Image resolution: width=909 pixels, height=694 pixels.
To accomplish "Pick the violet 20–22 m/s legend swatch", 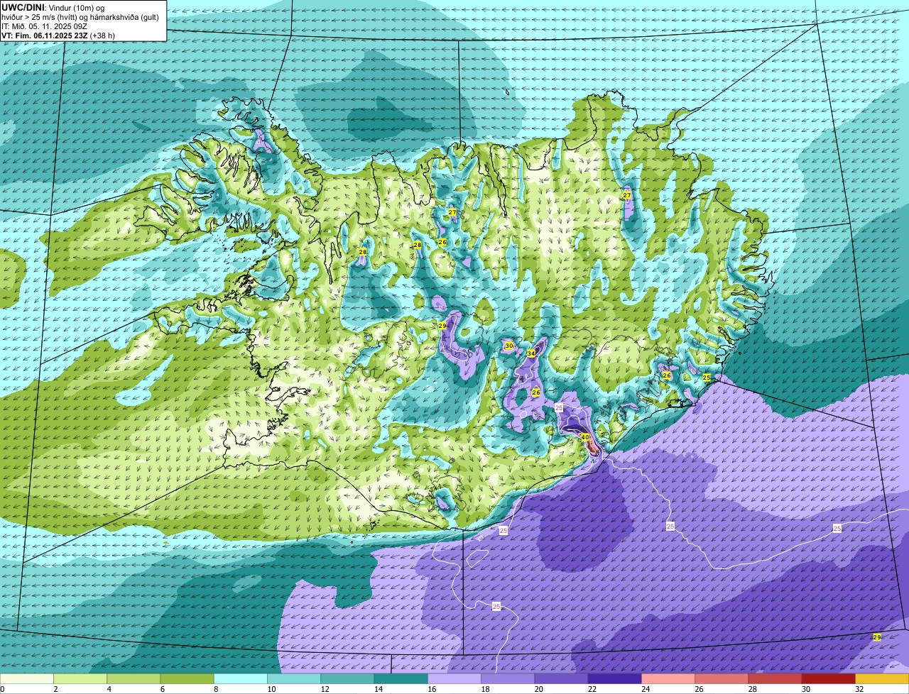I will pos(562,678).
